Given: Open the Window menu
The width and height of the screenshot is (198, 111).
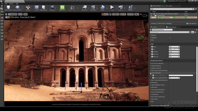Looking at the screenshot, I should tap(11, 4).
